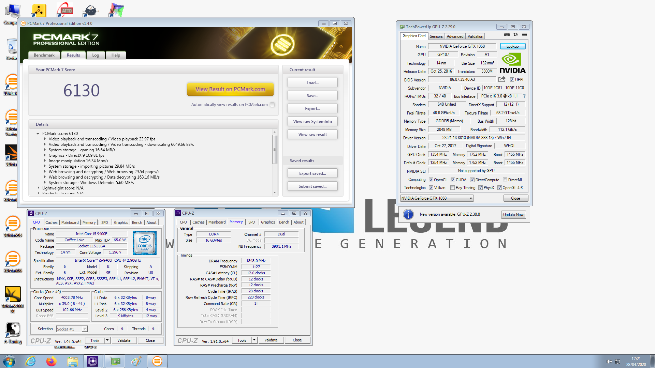Toggle automatically view results on PCMark.com
This screenshot has height=368, width=655.
(x=272, y=105)
